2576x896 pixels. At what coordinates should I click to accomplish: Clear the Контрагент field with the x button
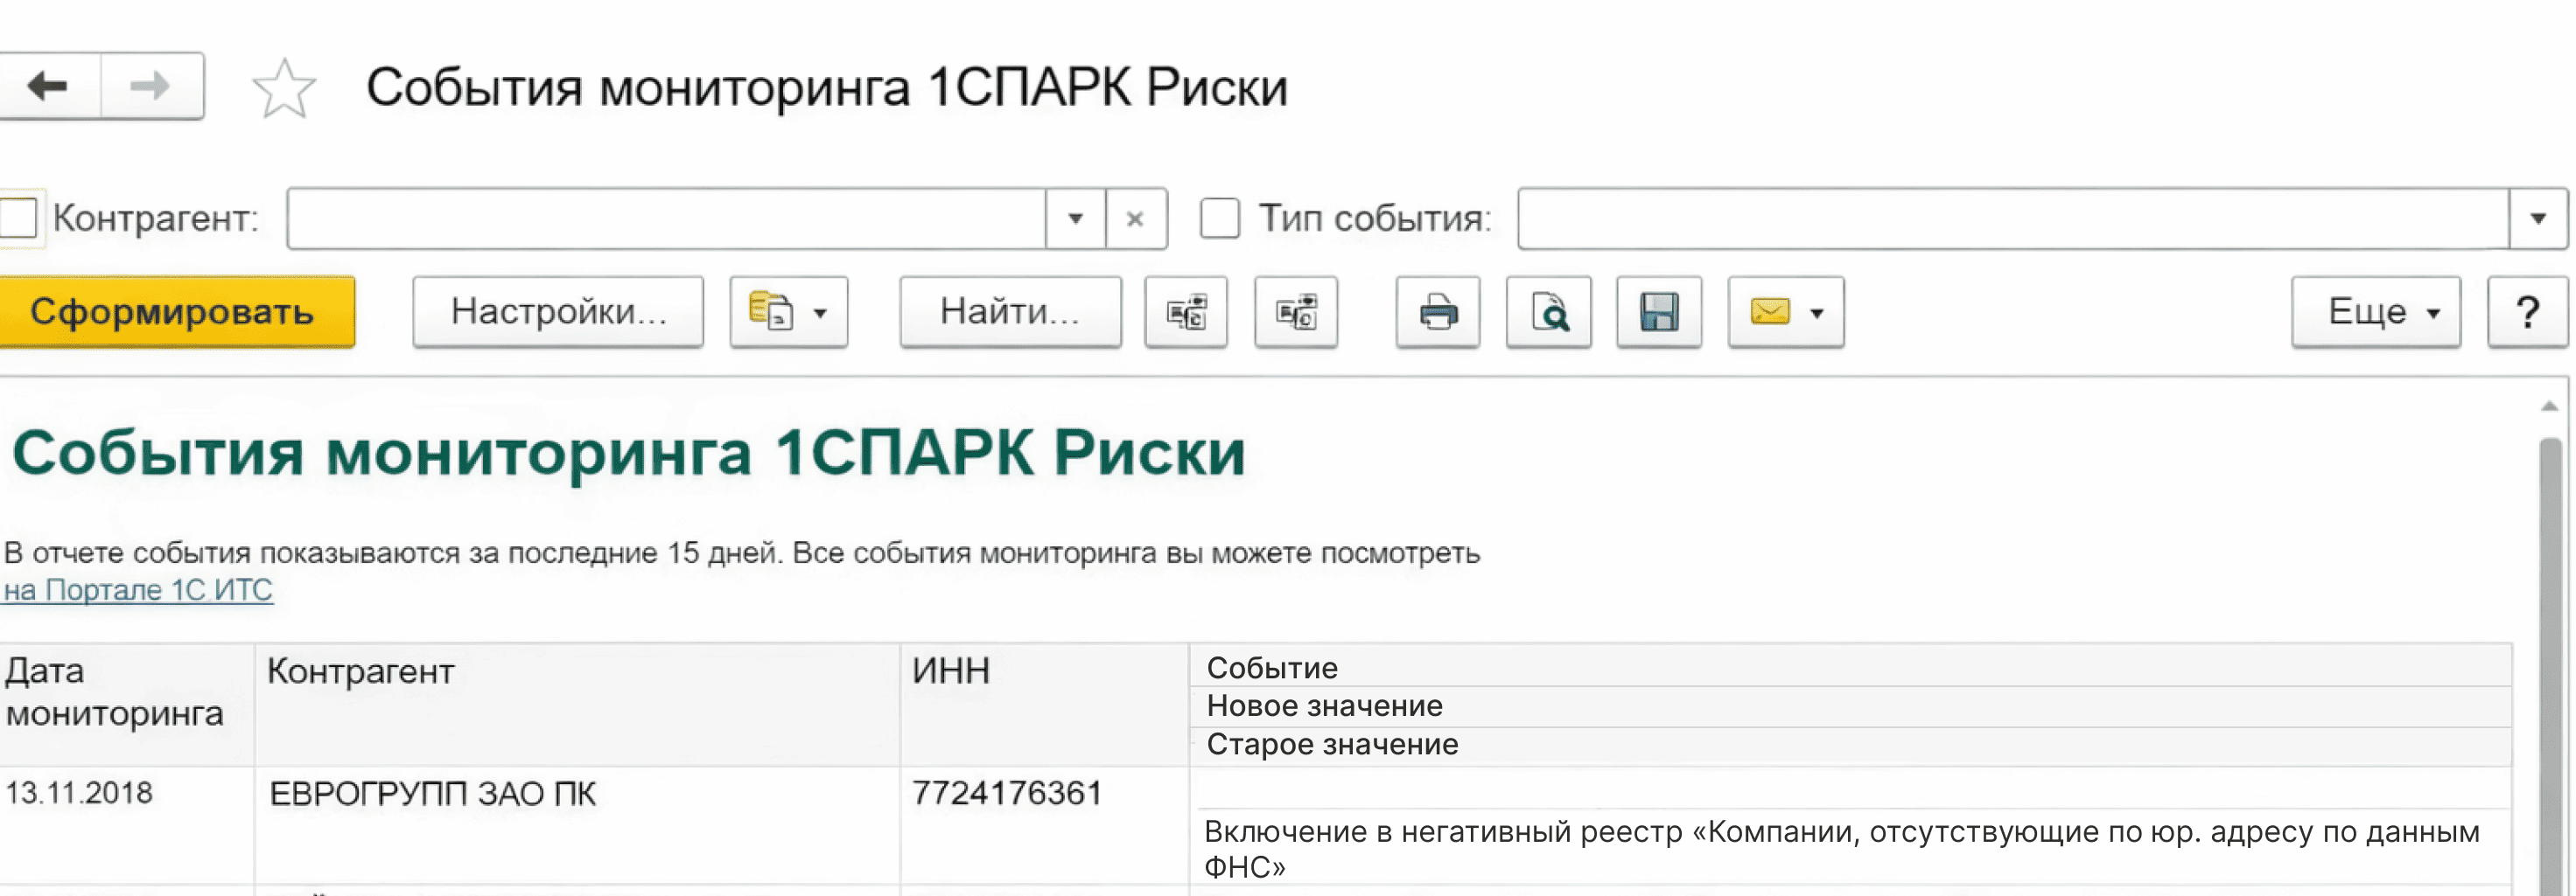[x=1136, y=219]
